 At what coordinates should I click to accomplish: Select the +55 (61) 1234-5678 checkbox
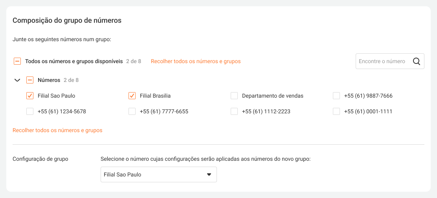30,112
